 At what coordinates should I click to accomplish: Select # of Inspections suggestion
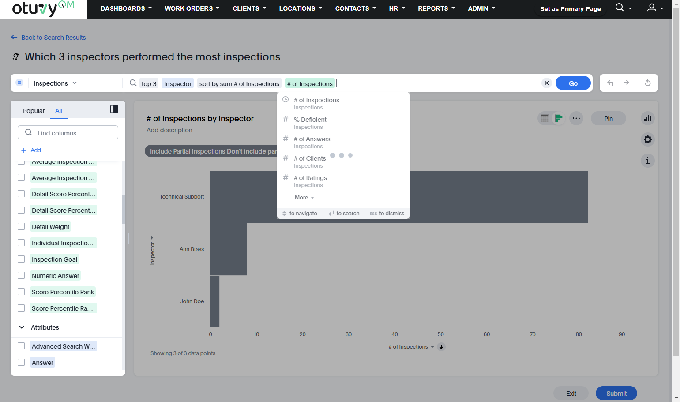343,103
